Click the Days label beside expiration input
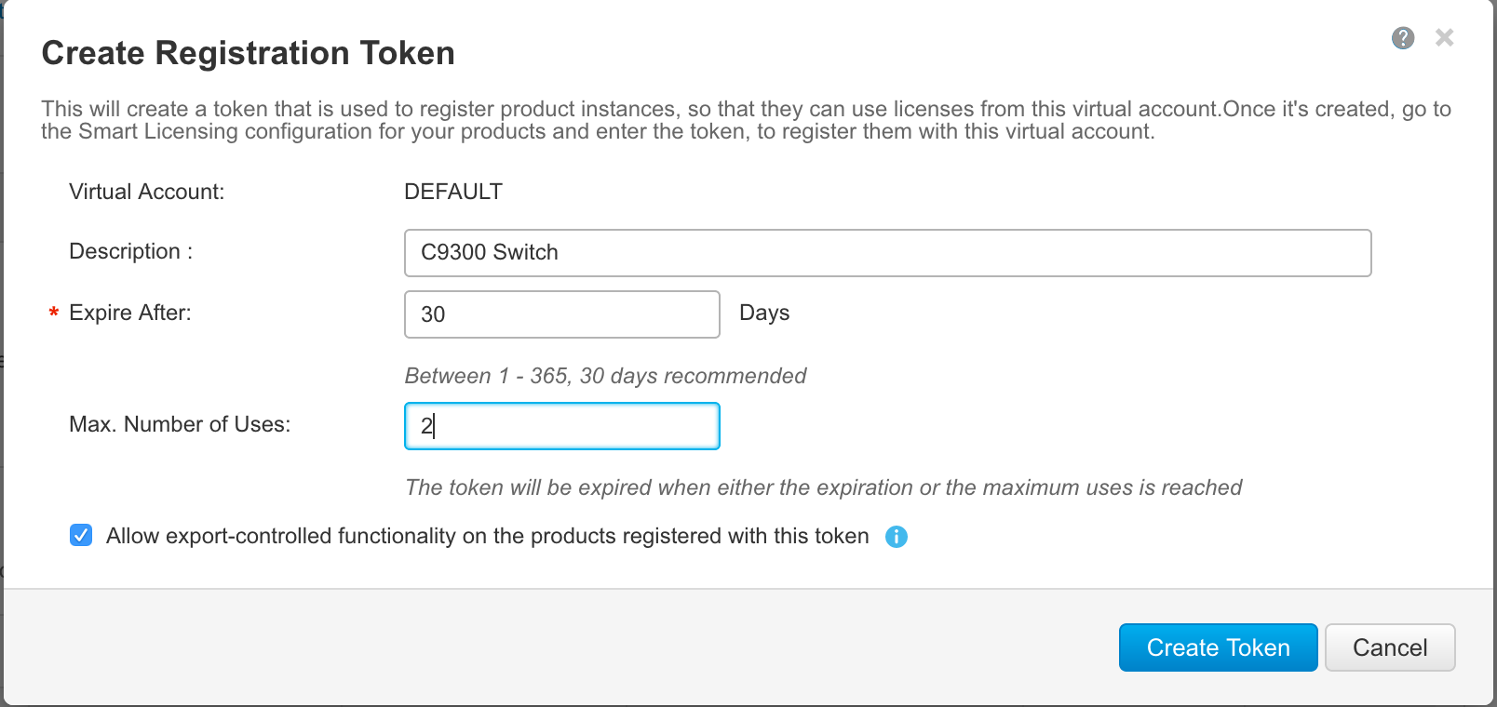 point(764,313)
